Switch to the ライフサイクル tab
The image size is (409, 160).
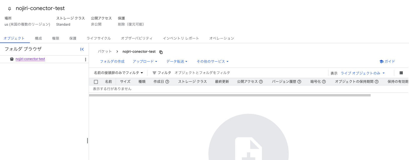[99, 38]
